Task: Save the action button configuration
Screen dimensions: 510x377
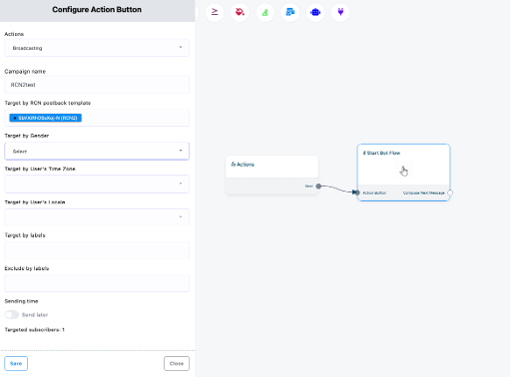Action: point(16,363)
